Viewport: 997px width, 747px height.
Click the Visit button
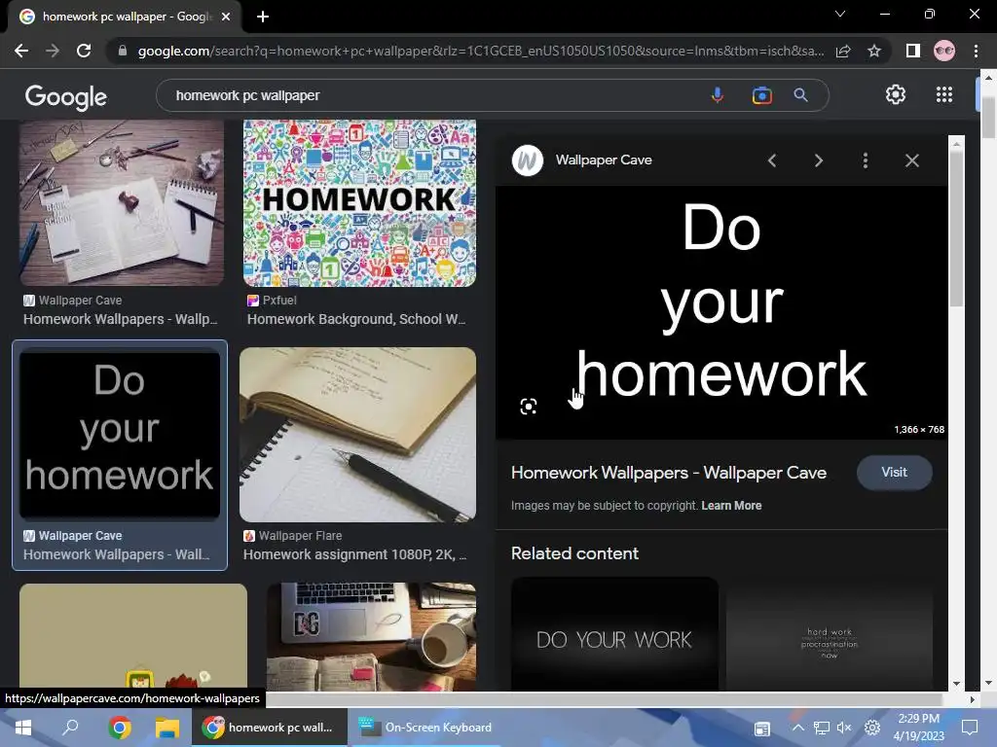pyautogui.click(x=894, y=473)
